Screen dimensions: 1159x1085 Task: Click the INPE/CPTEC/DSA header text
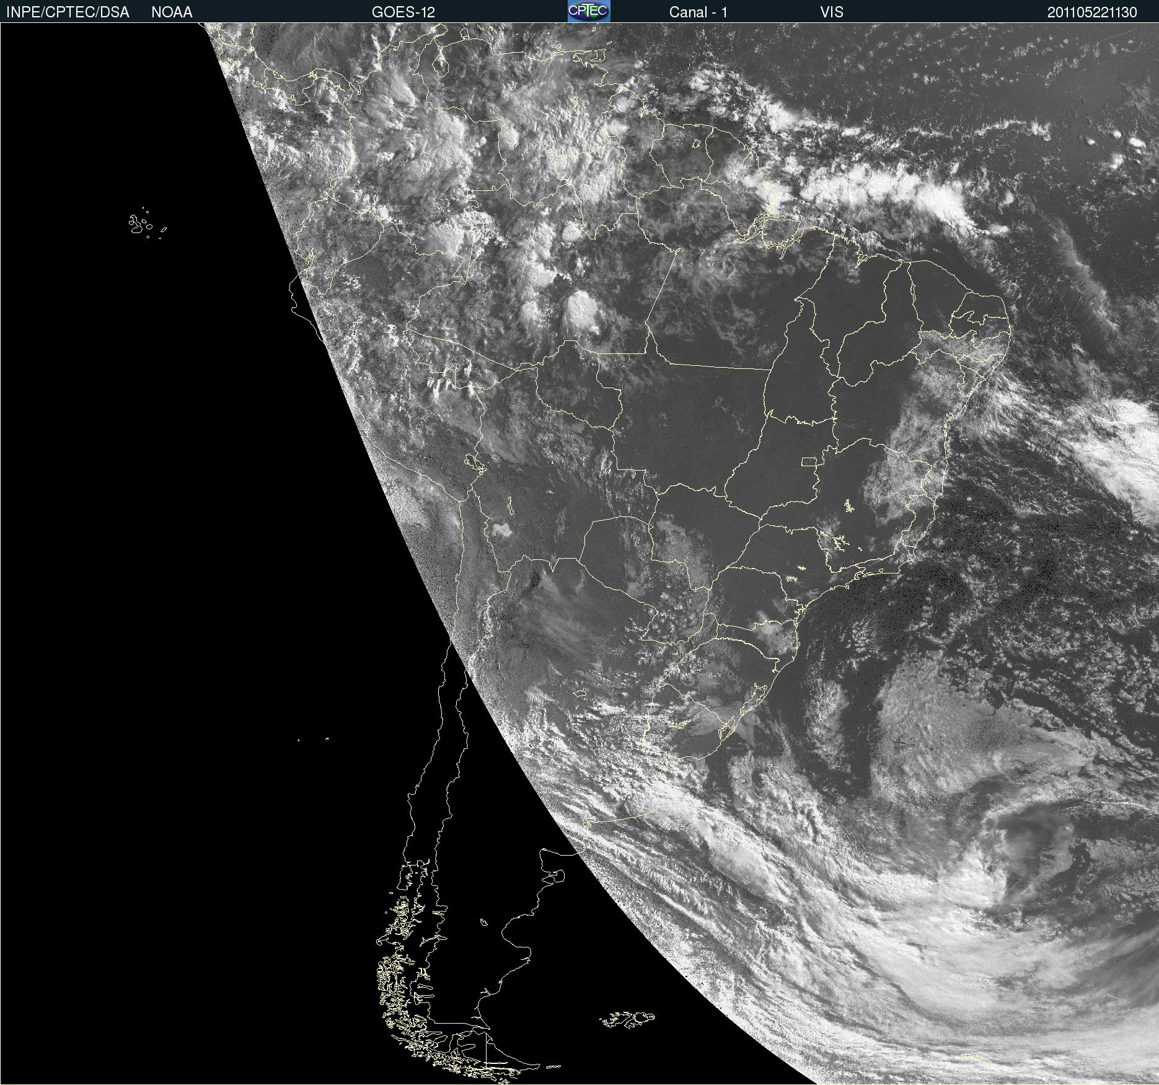[68, 12]
